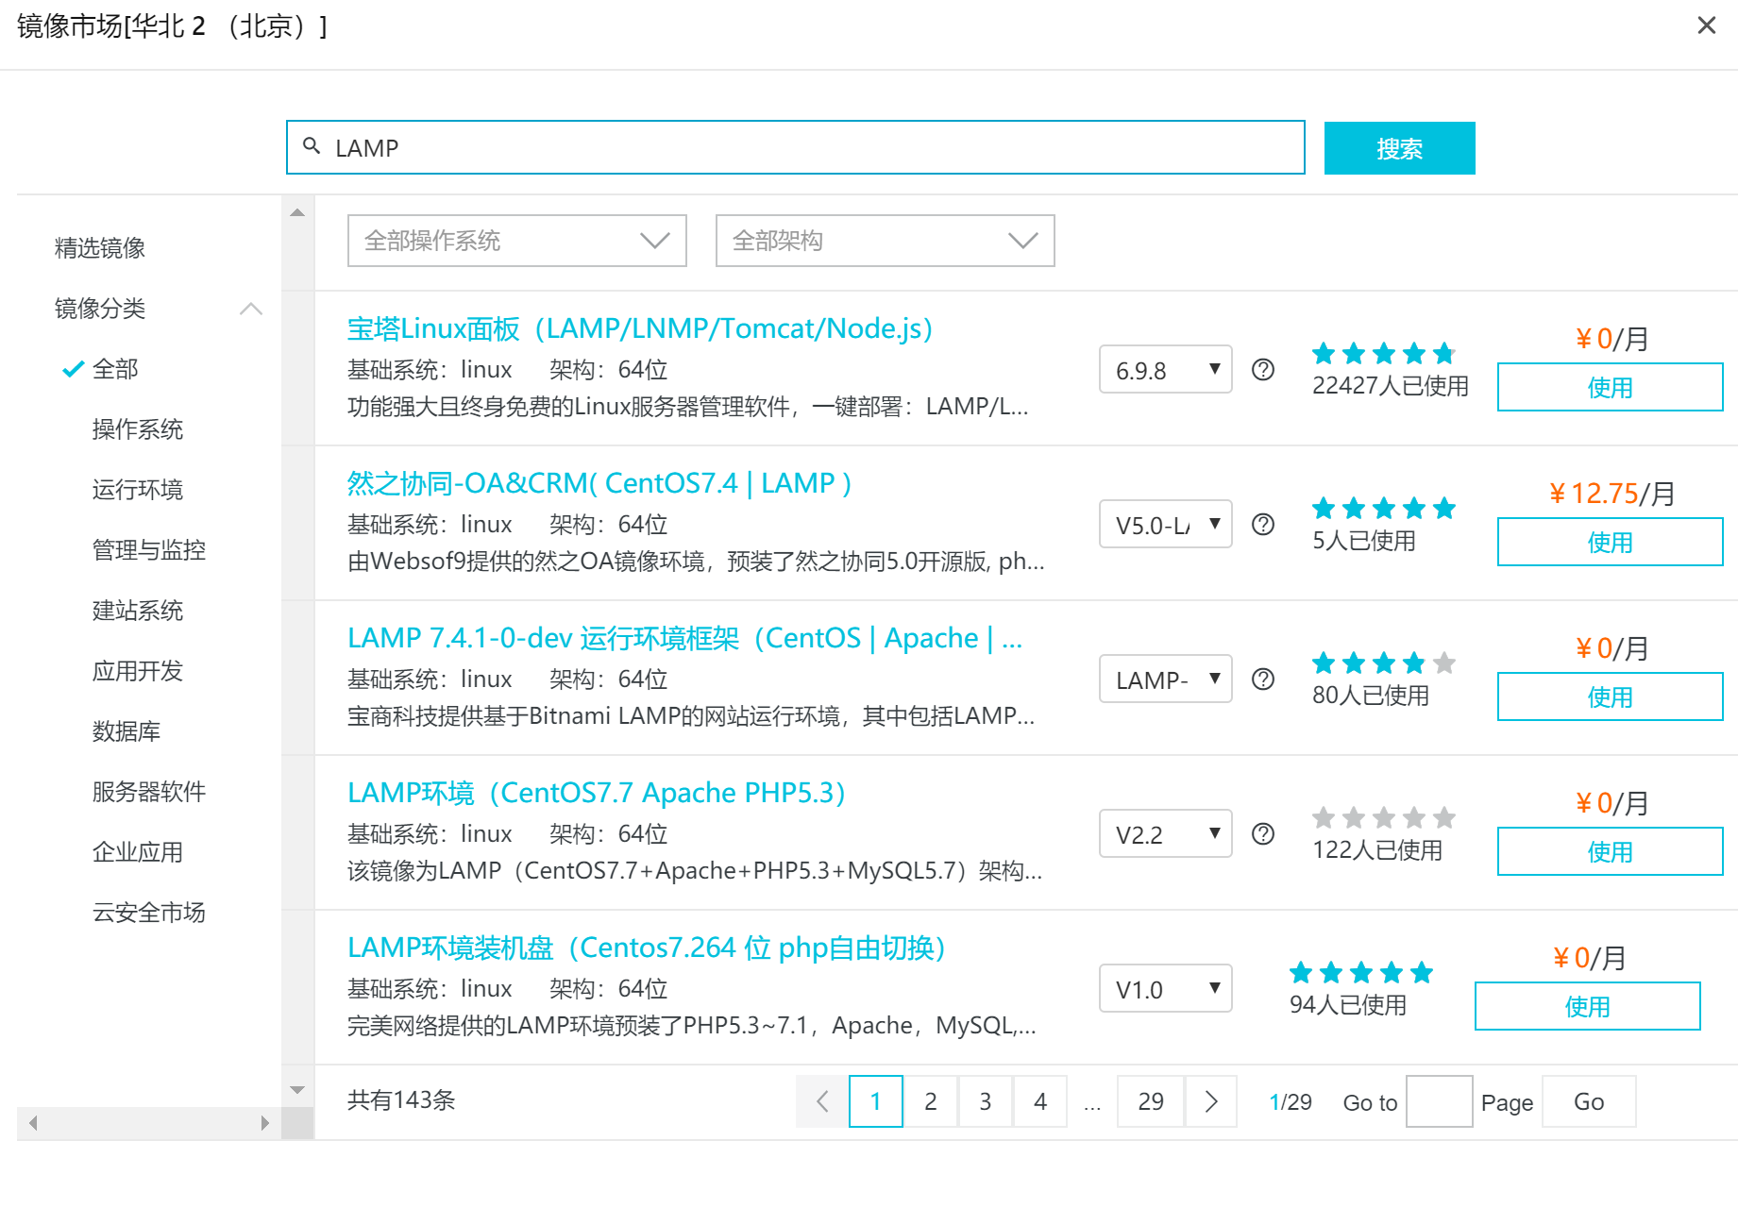Open the 全部操作系统 dropdown
1738x1208 pixels.
(x=516, y=241)
